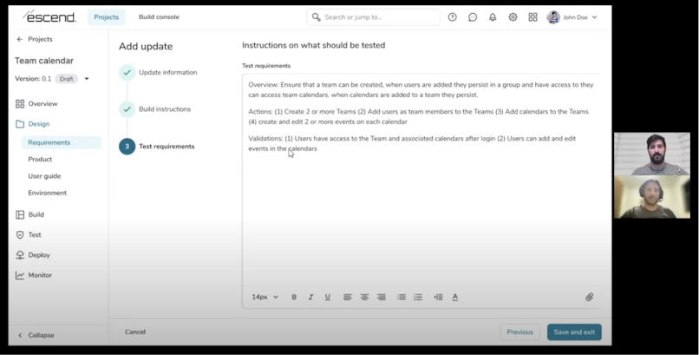
Task: Click the search magnifier icon
Action: click(316, 17)
